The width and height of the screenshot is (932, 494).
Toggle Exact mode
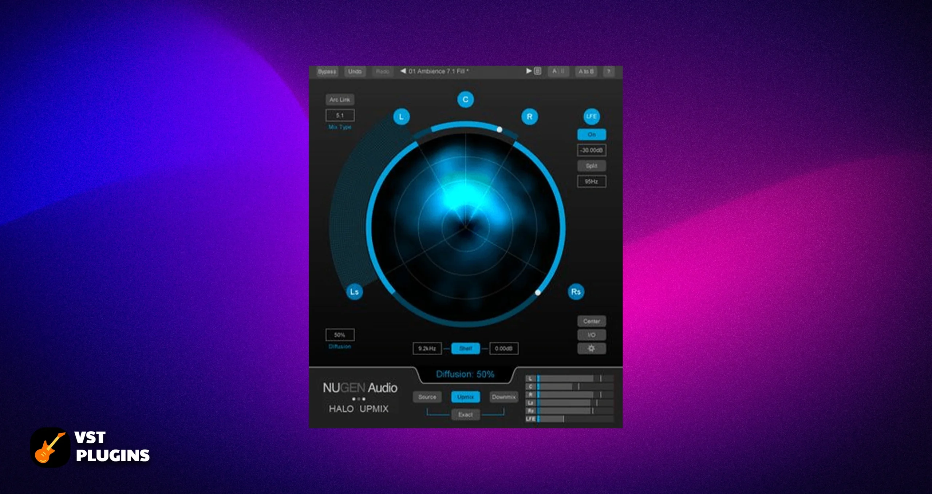[465, 415]
